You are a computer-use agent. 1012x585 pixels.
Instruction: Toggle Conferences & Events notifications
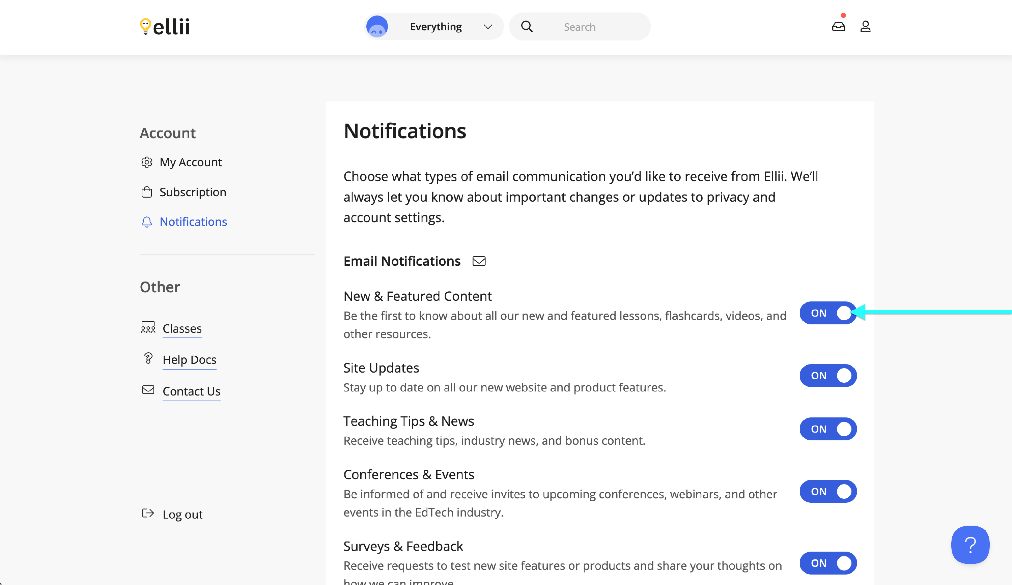pos(828,492)
